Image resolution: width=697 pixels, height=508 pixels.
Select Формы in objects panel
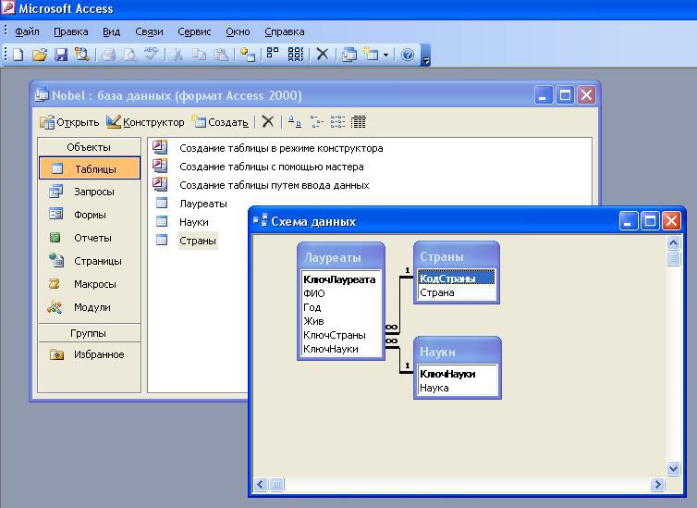(90, 215)
